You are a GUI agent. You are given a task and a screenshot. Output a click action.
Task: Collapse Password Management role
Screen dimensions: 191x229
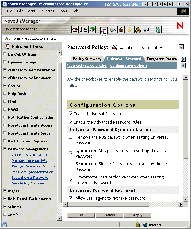(5, 149)
